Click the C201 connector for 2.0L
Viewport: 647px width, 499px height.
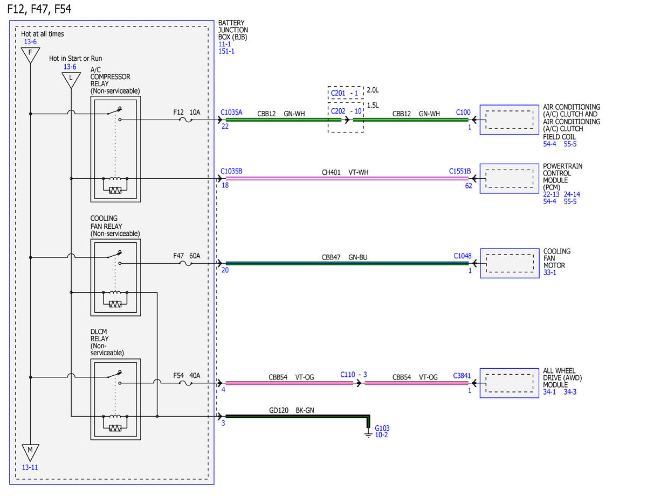pos(339,93)
